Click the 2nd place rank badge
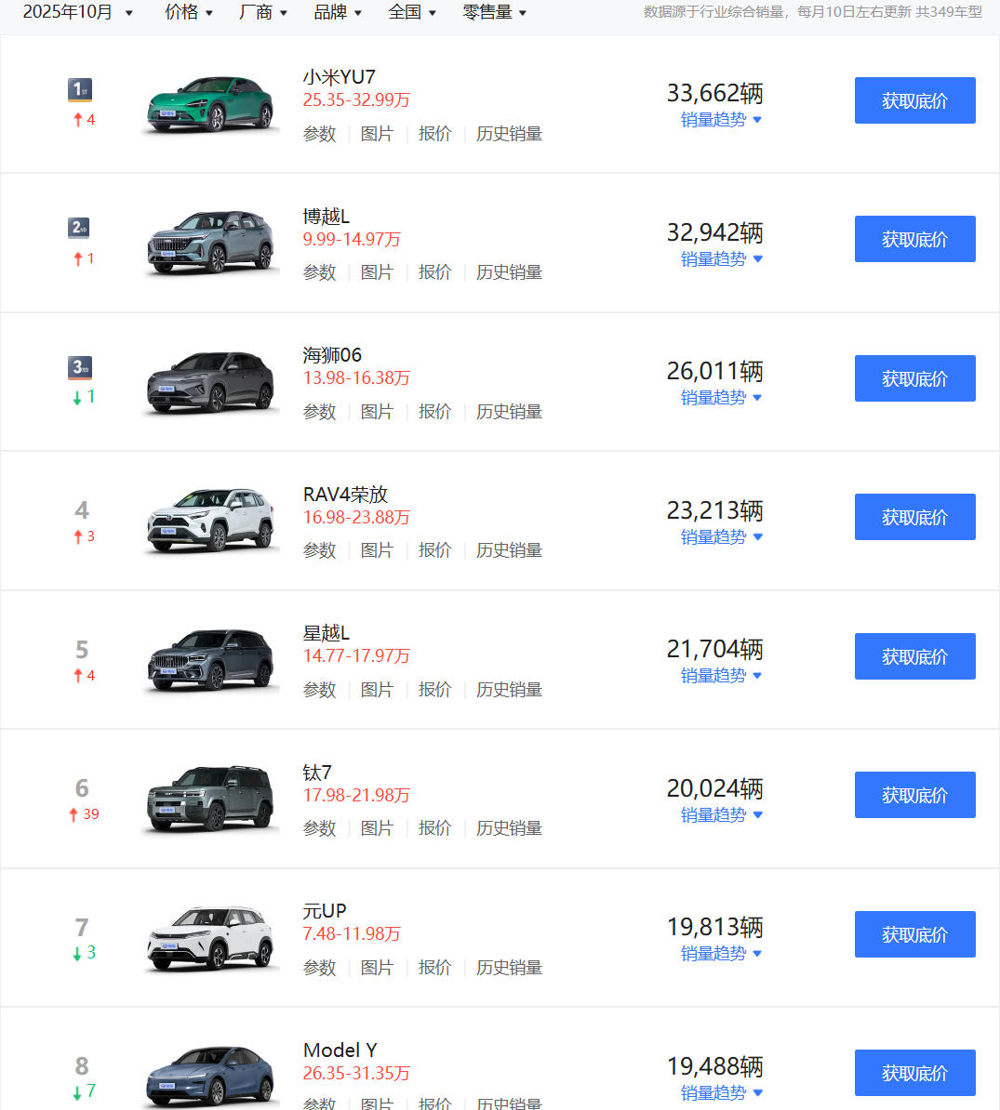This screenshot has height=1110, width=1000. click(x=80, y=228)
